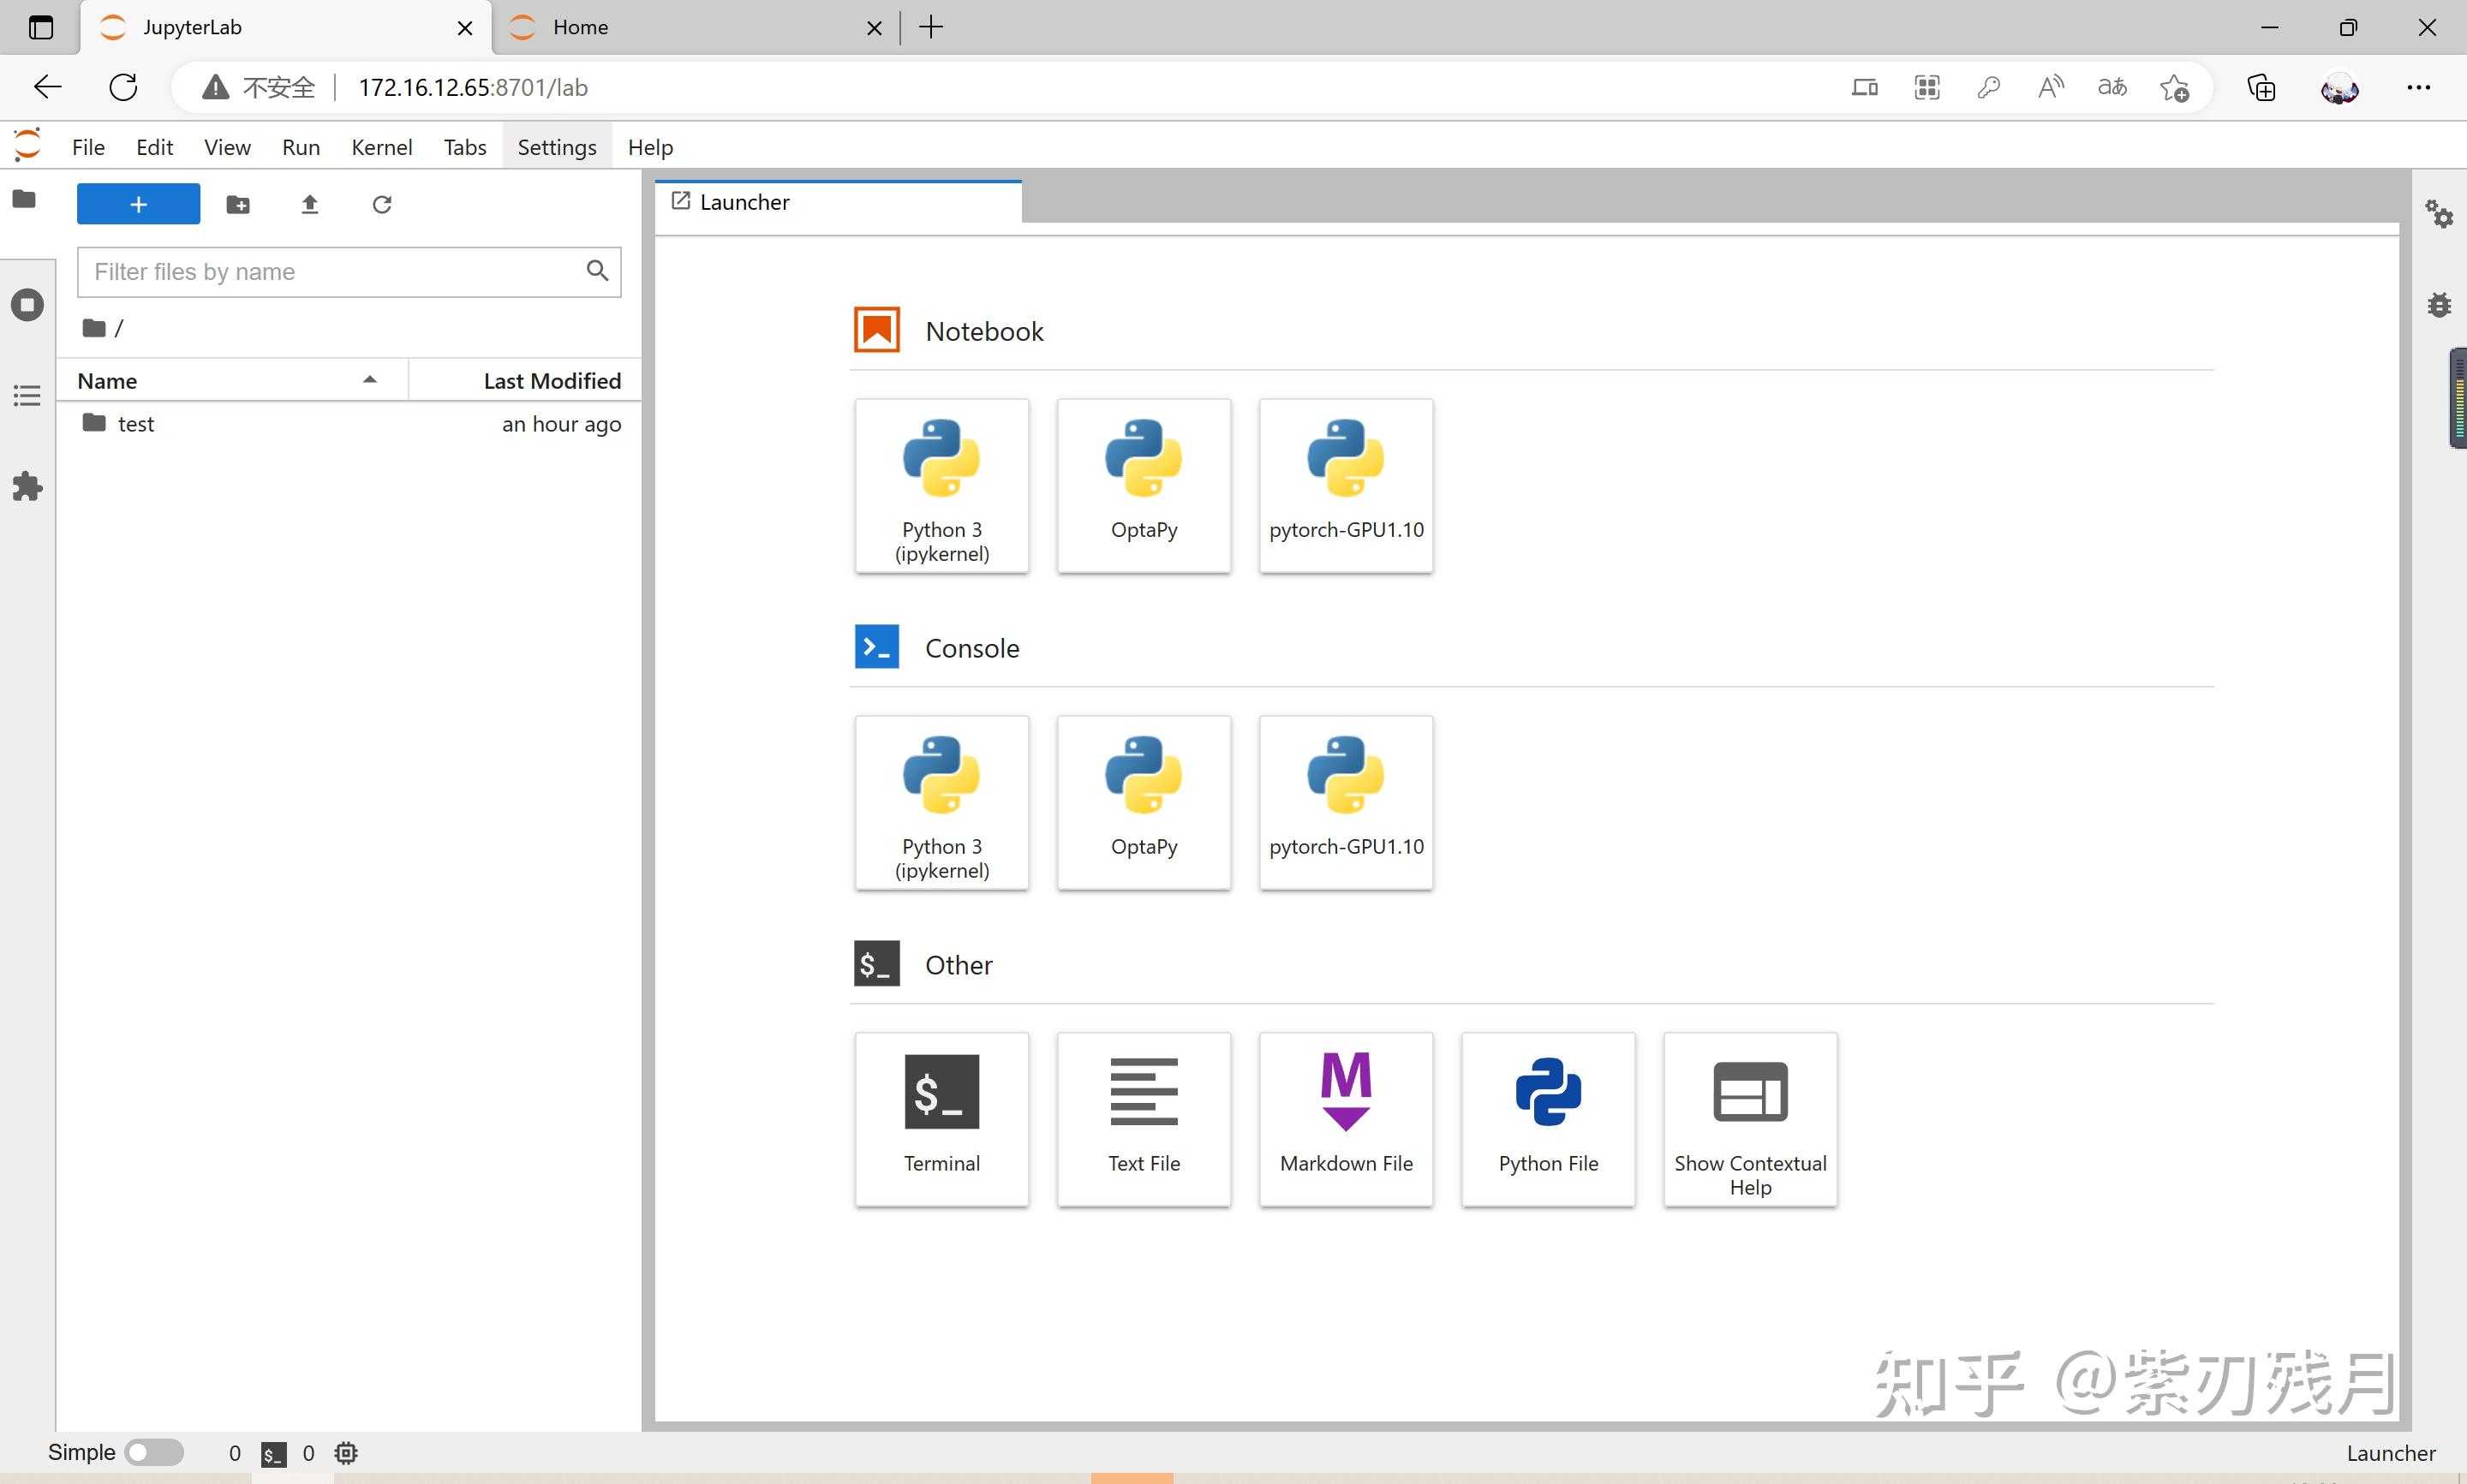Screen dimensions: 2467x1484
Task: Open the Running Terminals and Kernels sidebar
Action: coord(27,304)
